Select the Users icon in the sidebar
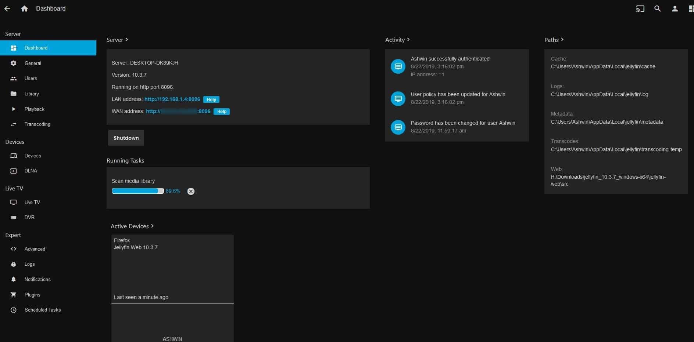Screen dimensions: 694x342 [14, 78]
